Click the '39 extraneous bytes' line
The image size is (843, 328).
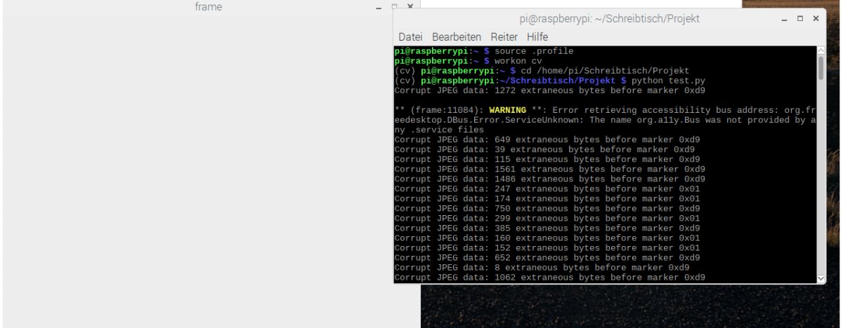(545, 149)
